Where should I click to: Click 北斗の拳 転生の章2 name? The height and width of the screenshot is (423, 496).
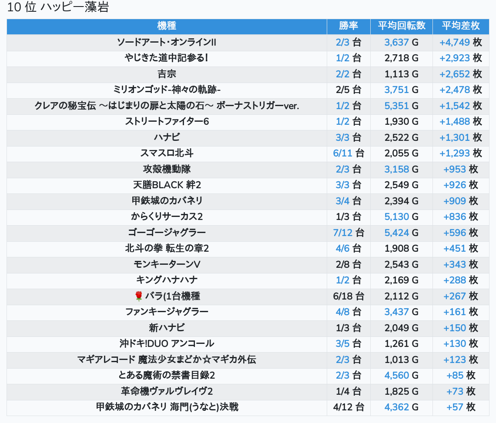coord(167,249)
